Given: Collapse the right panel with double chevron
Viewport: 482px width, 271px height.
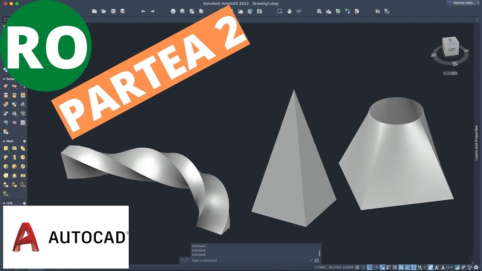Looking at the screenshot, I should point(477,20).
